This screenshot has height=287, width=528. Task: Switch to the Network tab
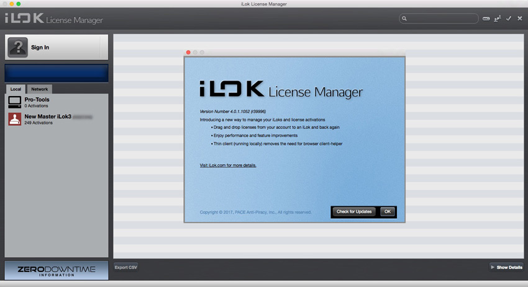[39, 89]
